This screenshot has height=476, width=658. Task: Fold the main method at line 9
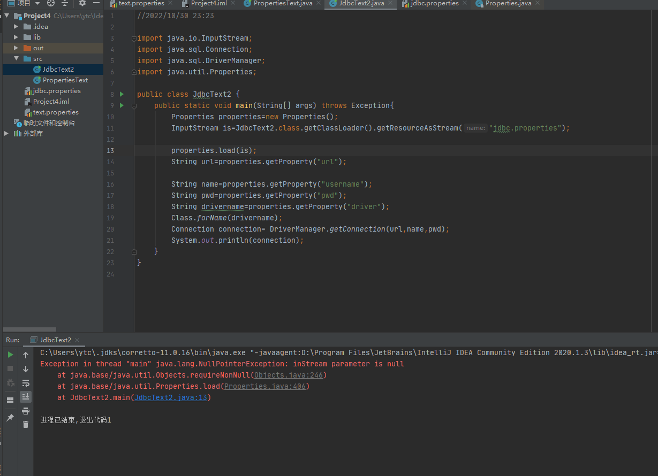pos(133,105)
